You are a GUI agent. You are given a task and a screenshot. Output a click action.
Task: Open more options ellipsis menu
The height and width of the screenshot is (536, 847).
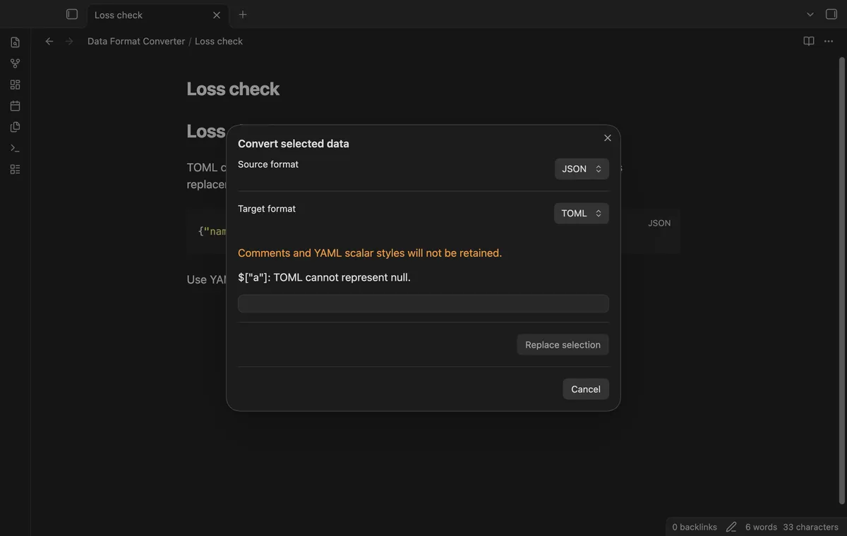[x=829, y=41]
